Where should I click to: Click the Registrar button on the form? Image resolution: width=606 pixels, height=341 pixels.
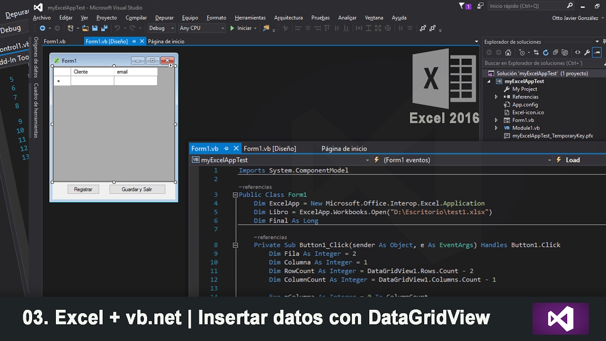(x=83, y=189)
